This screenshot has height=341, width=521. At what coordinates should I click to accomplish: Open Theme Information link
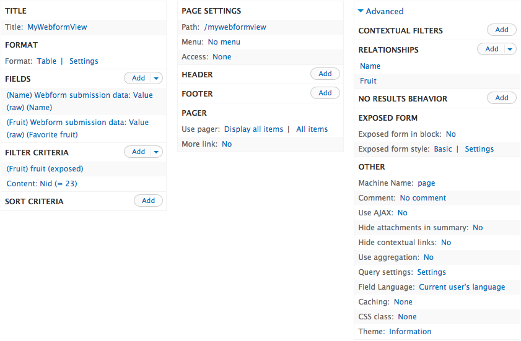(x=410, y=332)
